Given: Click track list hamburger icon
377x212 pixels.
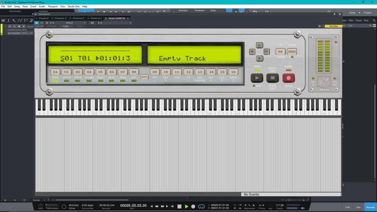Looking at the screenshot, I should coord(3,21).
